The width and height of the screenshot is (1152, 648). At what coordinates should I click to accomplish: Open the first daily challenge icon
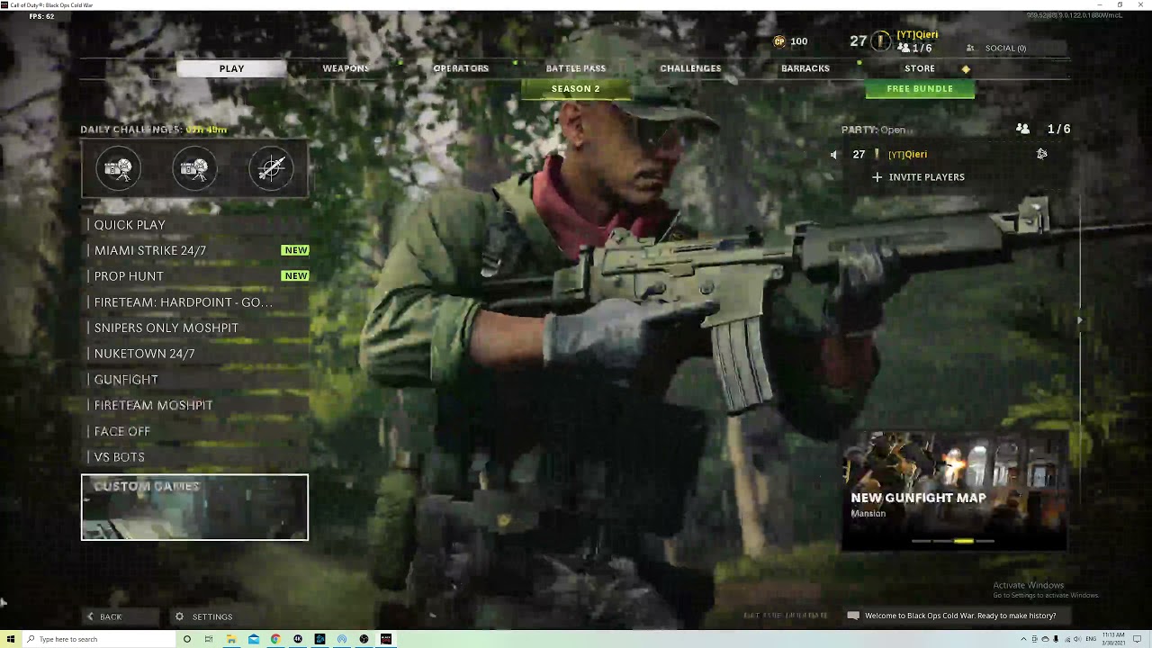[x=118, y=169]
